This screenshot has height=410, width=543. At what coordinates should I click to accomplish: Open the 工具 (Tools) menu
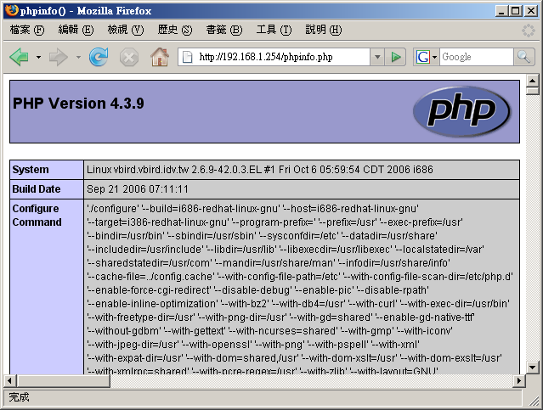coord(274,30)
